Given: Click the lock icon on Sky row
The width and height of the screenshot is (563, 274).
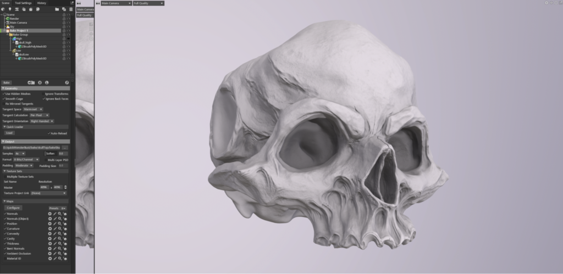Looking at the screenshot, I should pyautogui.click(x=64, y=26).
